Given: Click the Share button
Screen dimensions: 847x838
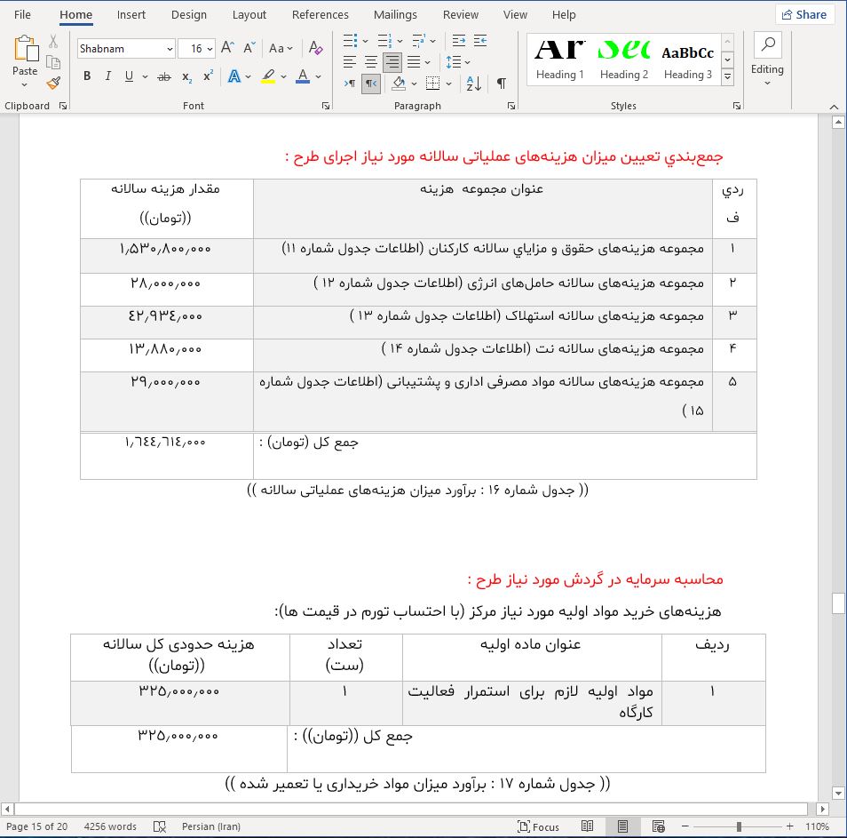Looking at the screenshot, I should point(804,14).
